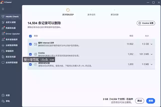161x107 pixels.
Task: Minimize the CCleaner window
Action: coord(148,2)
